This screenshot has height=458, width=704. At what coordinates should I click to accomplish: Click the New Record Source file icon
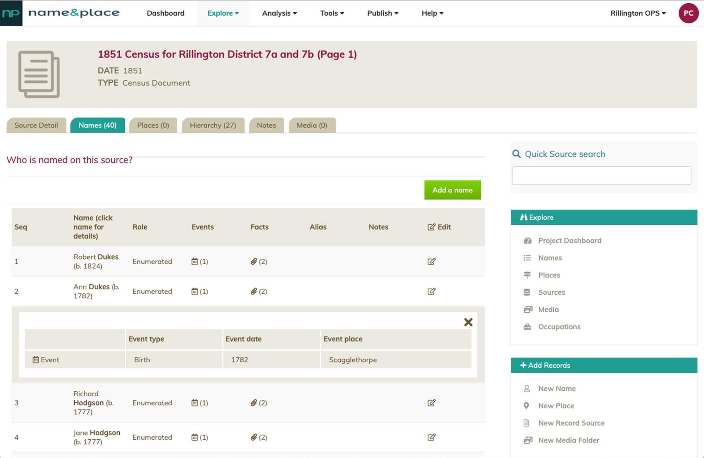pyautogui.click(x=526, y=423)
